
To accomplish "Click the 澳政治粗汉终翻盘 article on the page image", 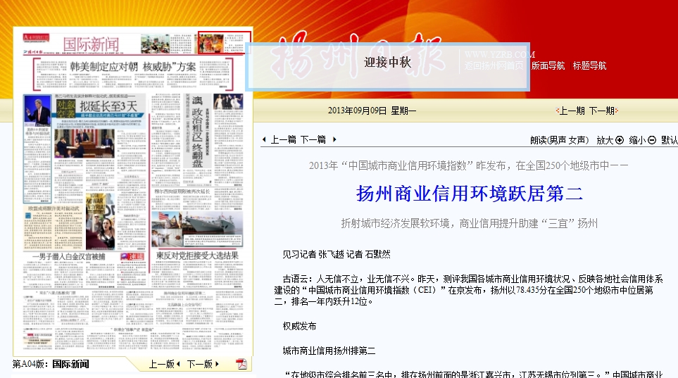I will [197, 132].
